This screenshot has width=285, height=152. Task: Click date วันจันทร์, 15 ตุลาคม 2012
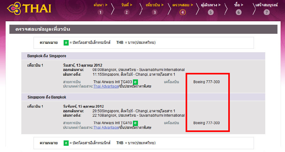pos(83,106)
